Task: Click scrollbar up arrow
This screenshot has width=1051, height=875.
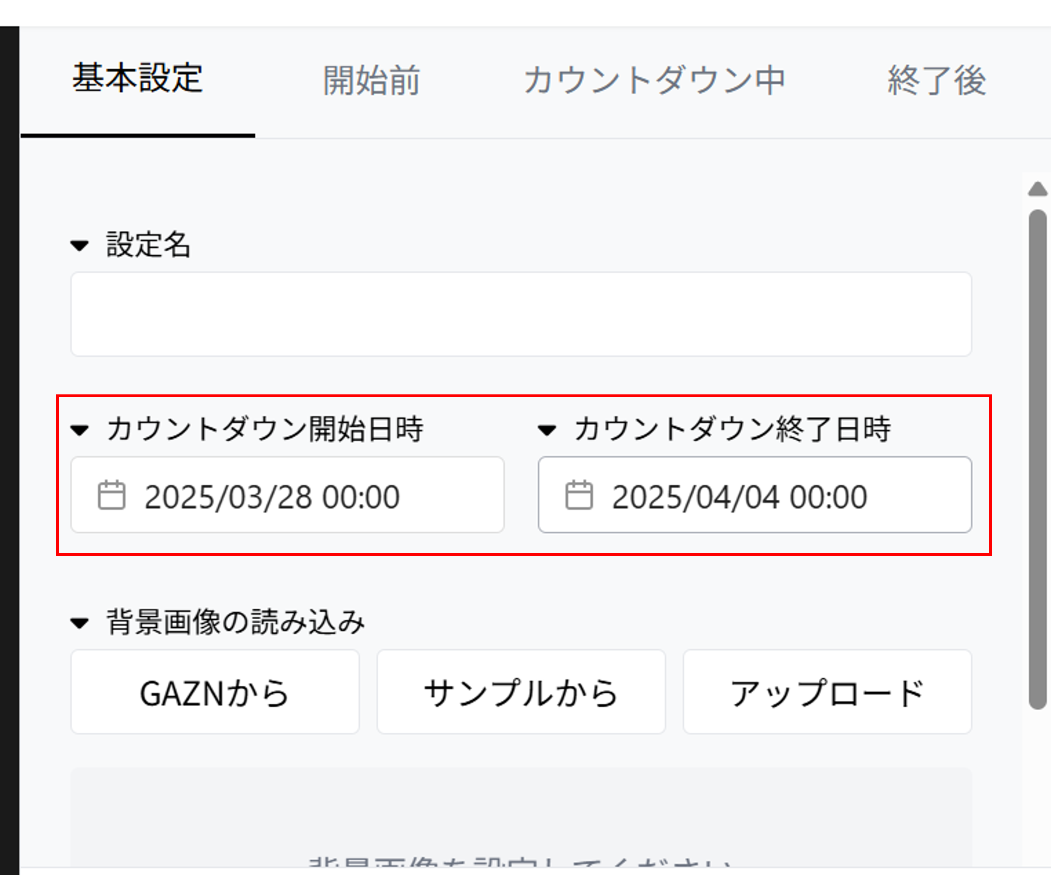Action: point(1037,190)
